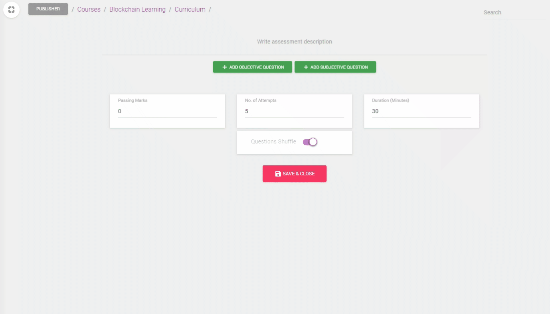Navigate to the Curriculum breadcrumb
Image resolution: width=550 pixels, height=314 pixels.
pos(190,9)
